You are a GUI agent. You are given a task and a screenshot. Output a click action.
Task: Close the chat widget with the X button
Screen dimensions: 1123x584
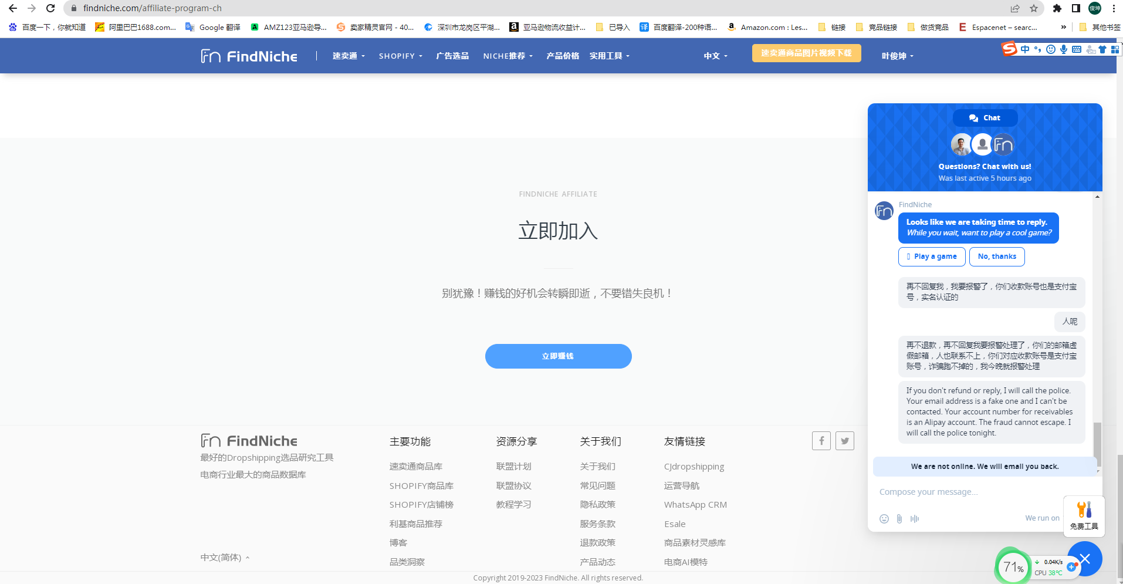click(1084, 559)
